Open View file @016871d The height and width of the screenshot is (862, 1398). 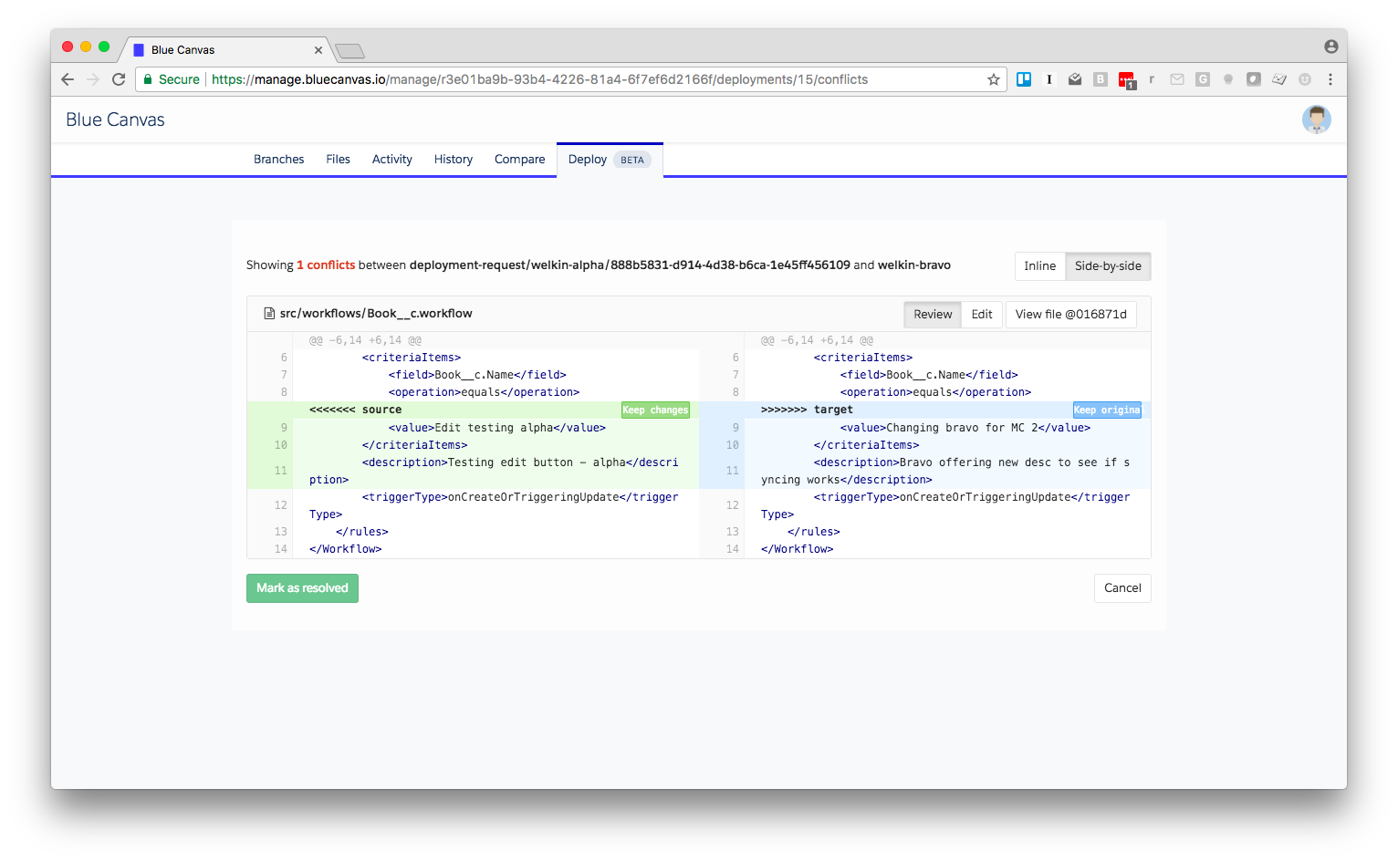(1070, 314)
